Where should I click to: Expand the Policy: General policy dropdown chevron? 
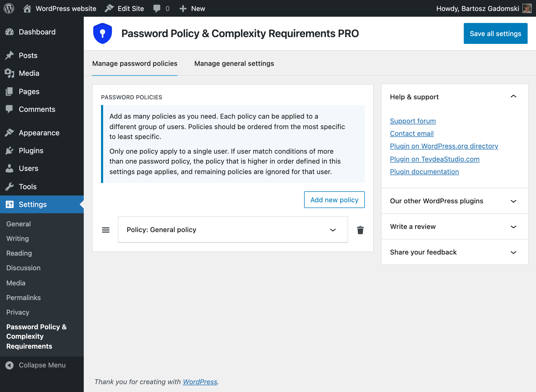(x=333, y=230)
